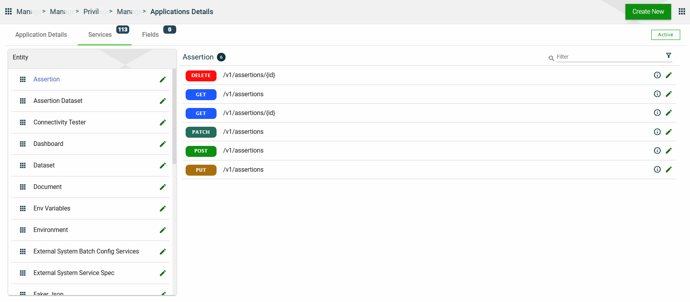Switch to the Application Details tab
This screenshot has height=302, width=690.
click(x=41, y=35)
